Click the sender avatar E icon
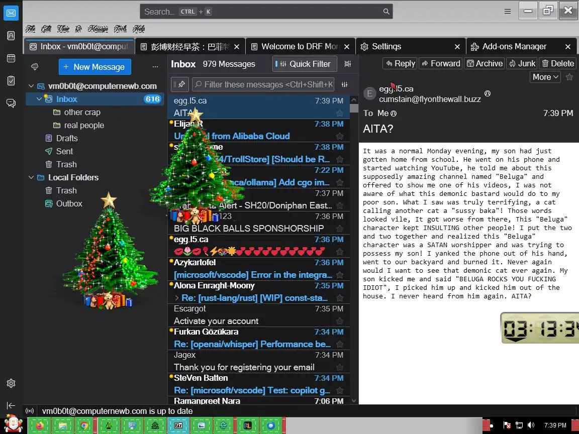The width and height of the screenshot is (579, 434). [369, 94]
